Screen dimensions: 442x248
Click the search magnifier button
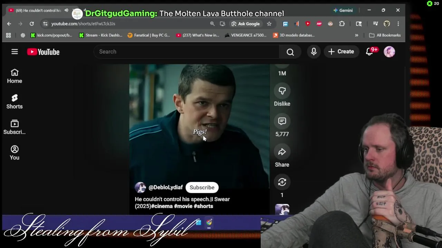click(x=290, y=52)
